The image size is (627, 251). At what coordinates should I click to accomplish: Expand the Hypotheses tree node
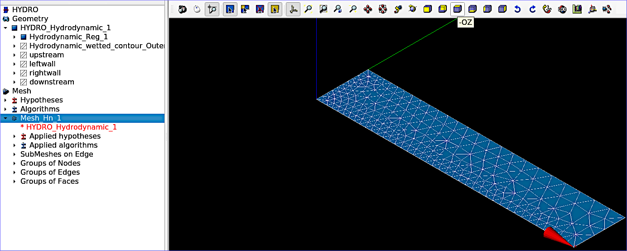click(x=5, y=100)
